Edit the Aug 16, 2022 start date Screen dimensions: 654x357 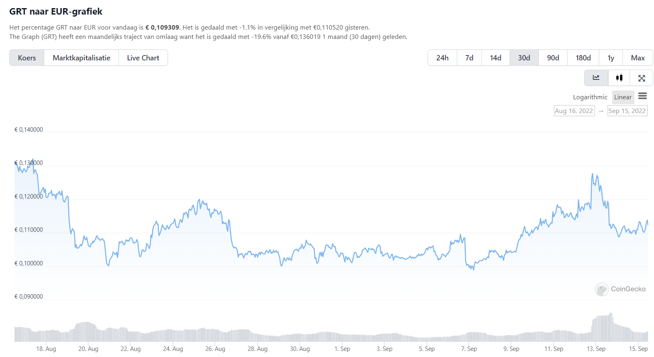coord(574,111)
